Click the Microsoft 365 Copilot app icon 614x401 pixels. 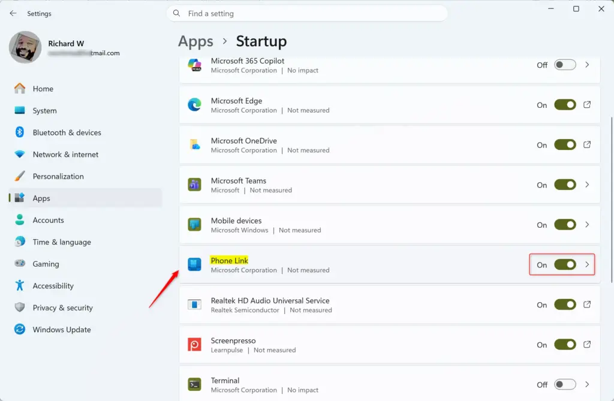pyautogui.click(x=194, y=65)
